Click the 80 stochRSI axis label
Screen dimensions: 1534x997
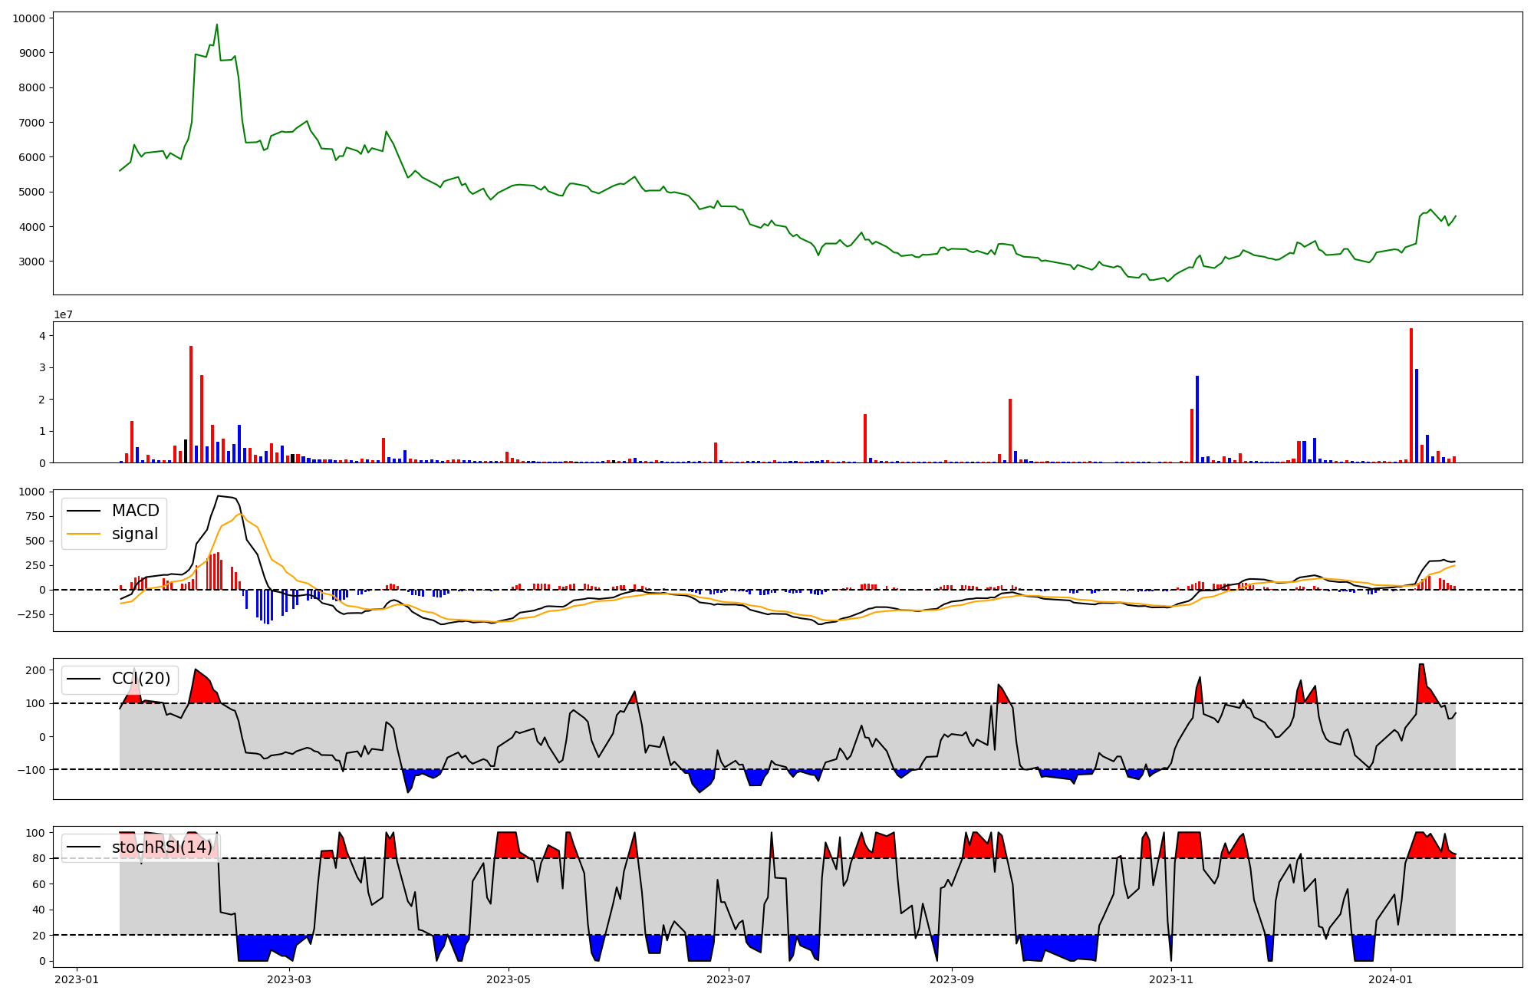pyautogui.click(x=38, y=859)
